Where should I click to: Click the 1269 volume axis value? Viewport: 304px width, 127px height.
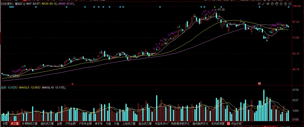tap(296, 111)
